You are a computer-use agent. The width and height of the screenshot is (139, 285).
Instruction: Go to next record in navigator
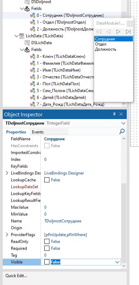coord(118,31)
